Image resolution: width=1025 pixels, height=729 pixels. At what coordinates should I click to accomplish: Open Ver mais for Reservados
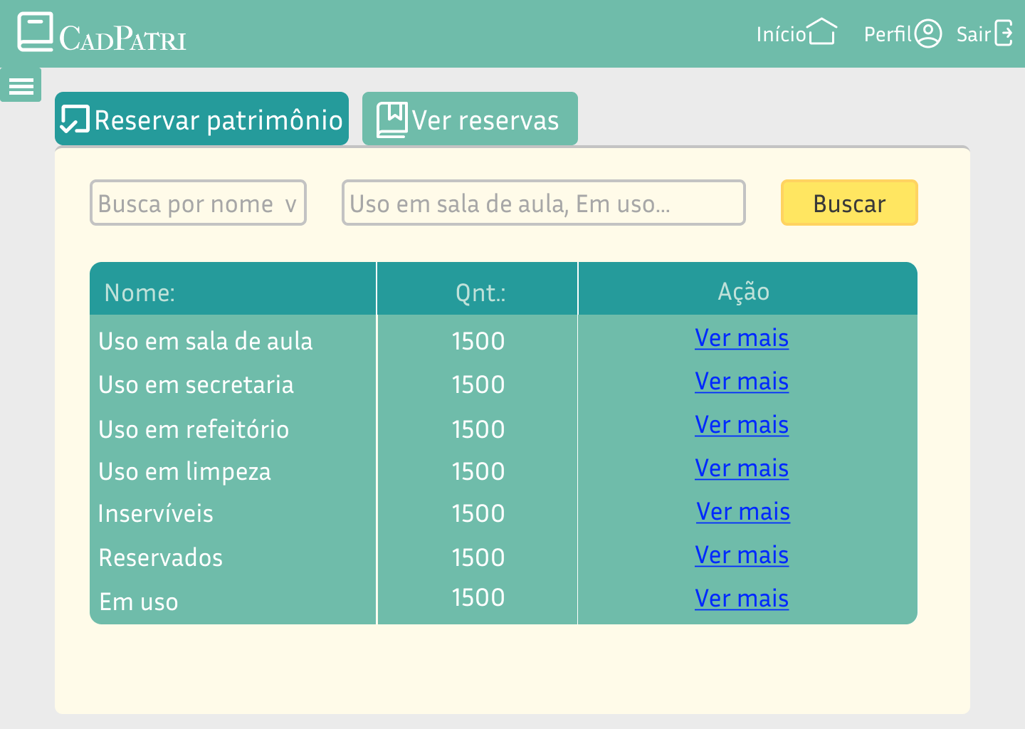click(742, 555)
